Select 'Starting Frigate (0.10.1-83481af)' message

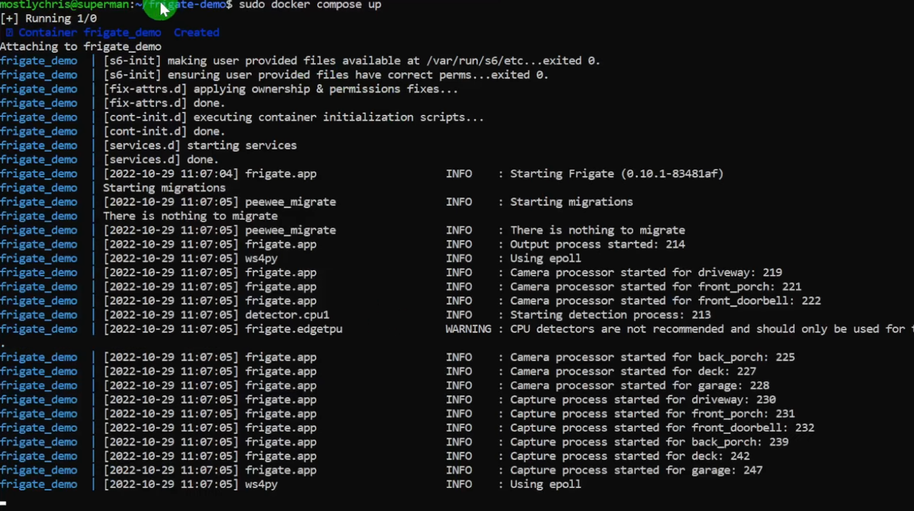(x=617, y=174)
